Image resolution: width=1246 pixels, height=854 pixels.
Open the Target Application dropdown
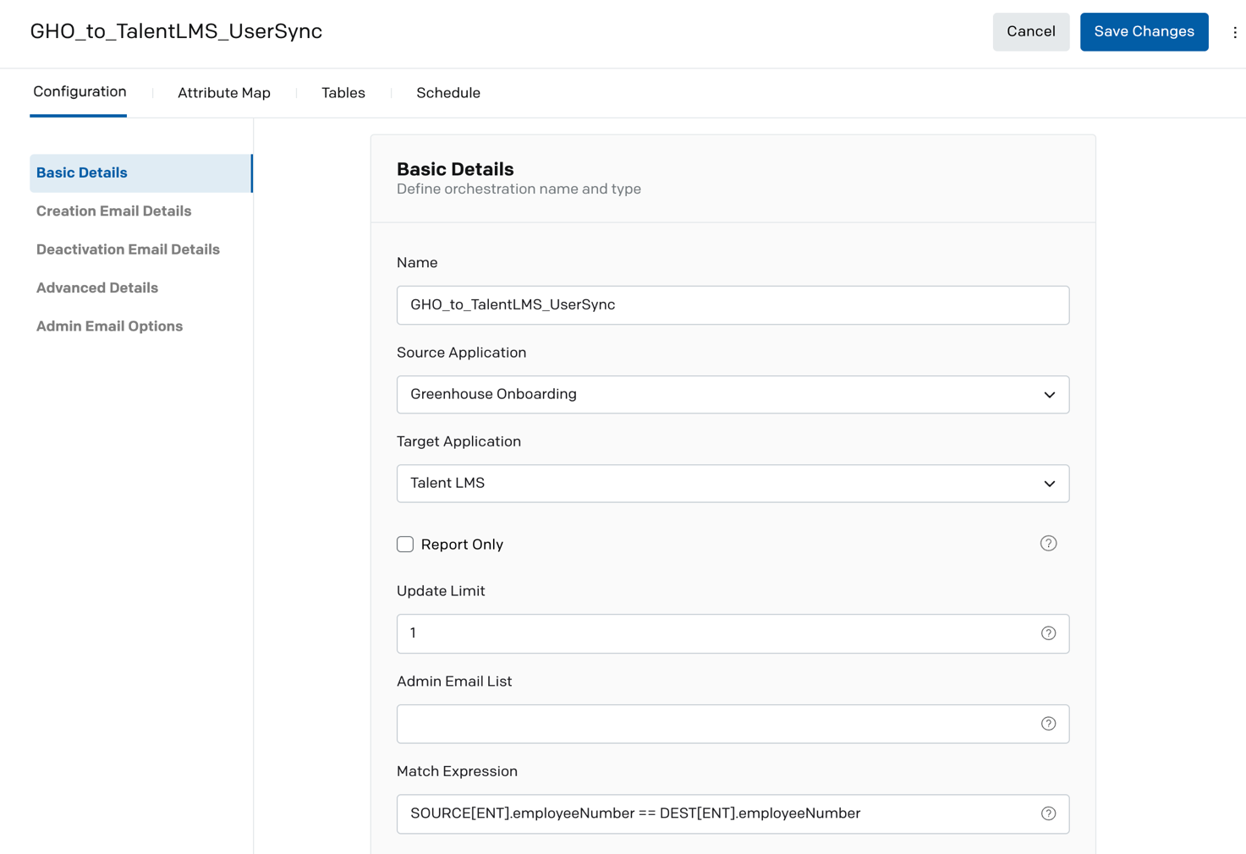click(733, 484)
